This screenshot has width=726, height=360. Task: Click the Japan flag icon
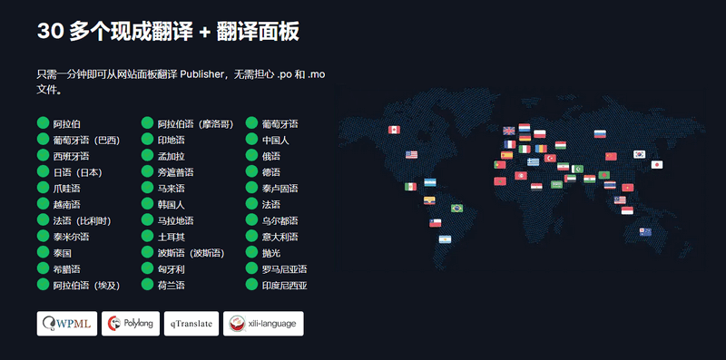click(x=656, y=165)
